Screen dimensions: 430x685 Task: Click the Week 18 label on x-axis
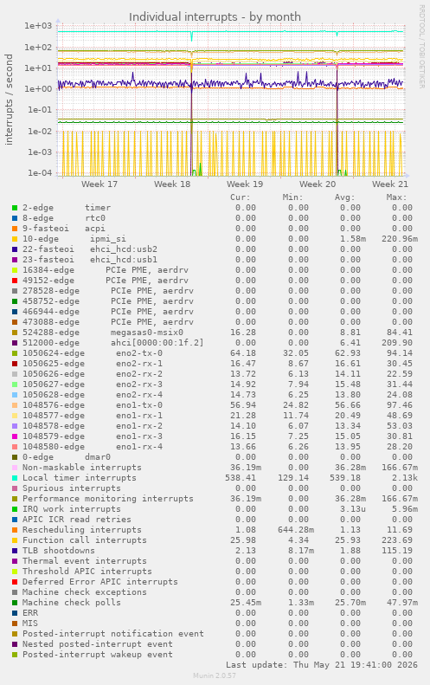[172, 184]
